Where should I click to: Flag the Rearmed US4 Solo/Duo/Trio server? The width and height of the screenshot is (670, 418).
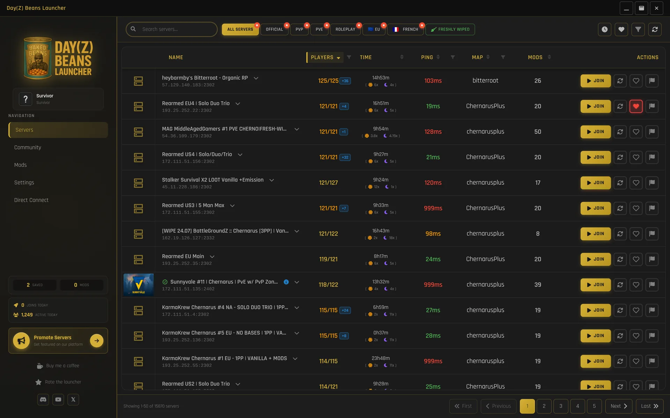[x=652, y=157]
